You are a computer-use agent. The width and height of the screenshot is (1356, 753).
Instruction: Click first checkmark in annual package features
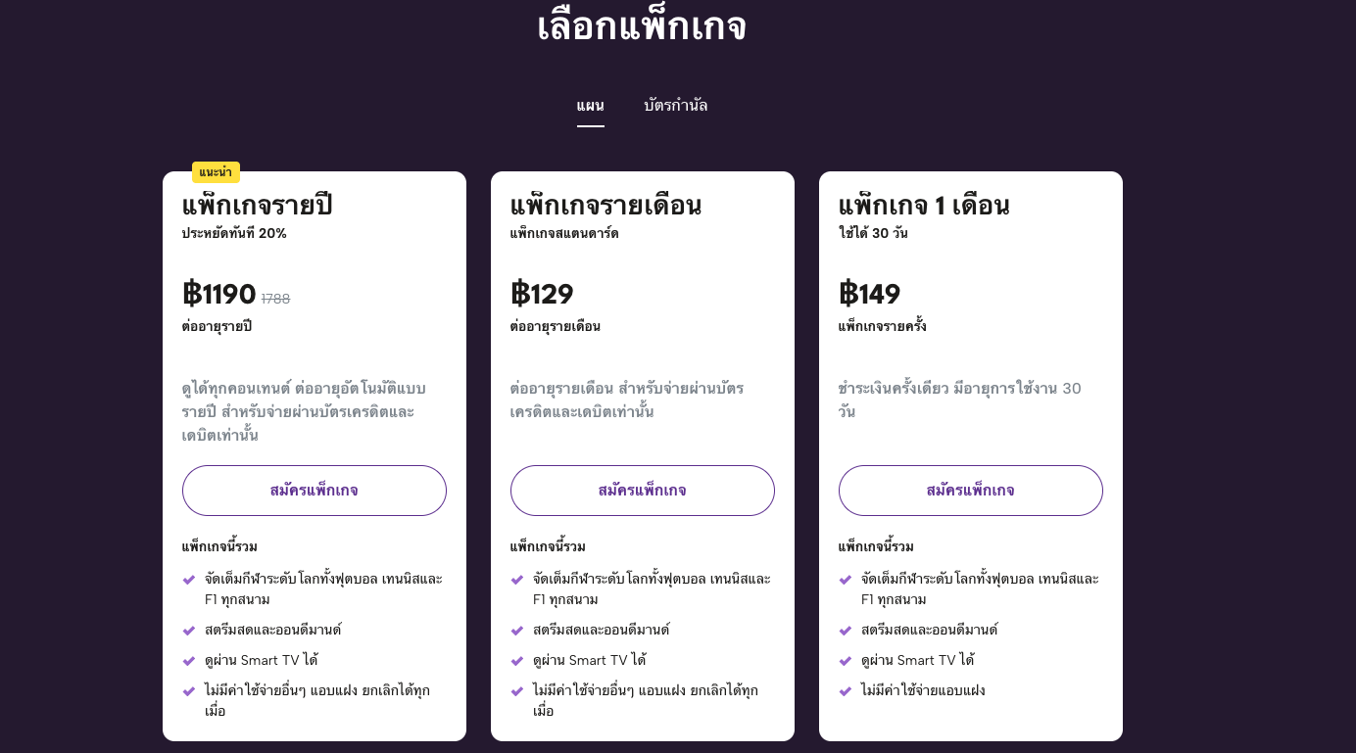(x=189, y=580)
